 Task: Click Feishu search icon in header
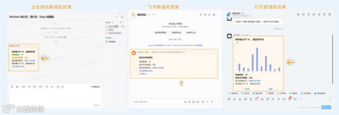click(x=201, y=15)
